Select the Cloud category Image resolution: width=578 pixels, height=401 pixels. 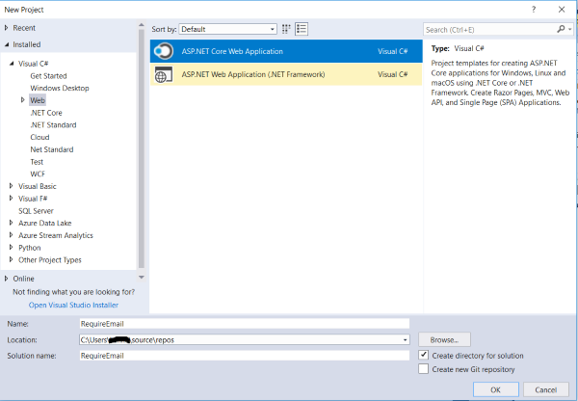pyautogui.click(x=39, y=137)
